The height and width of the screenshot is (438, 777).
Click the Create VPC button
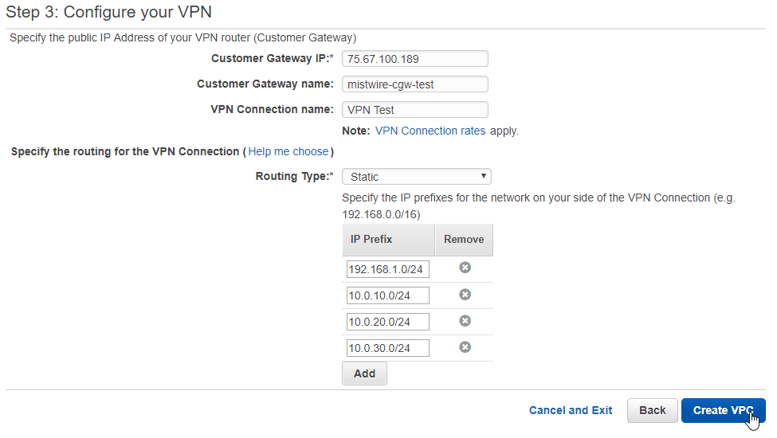723,410
